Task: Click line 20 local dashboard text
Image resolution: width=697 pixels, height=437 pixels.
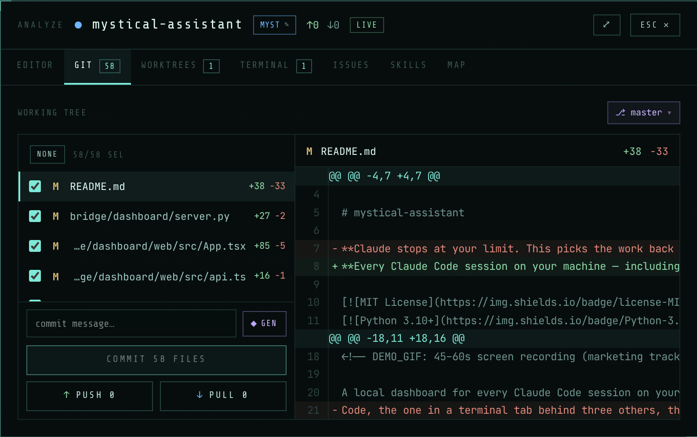Action: pyautogui.click(x=510, y=393)
